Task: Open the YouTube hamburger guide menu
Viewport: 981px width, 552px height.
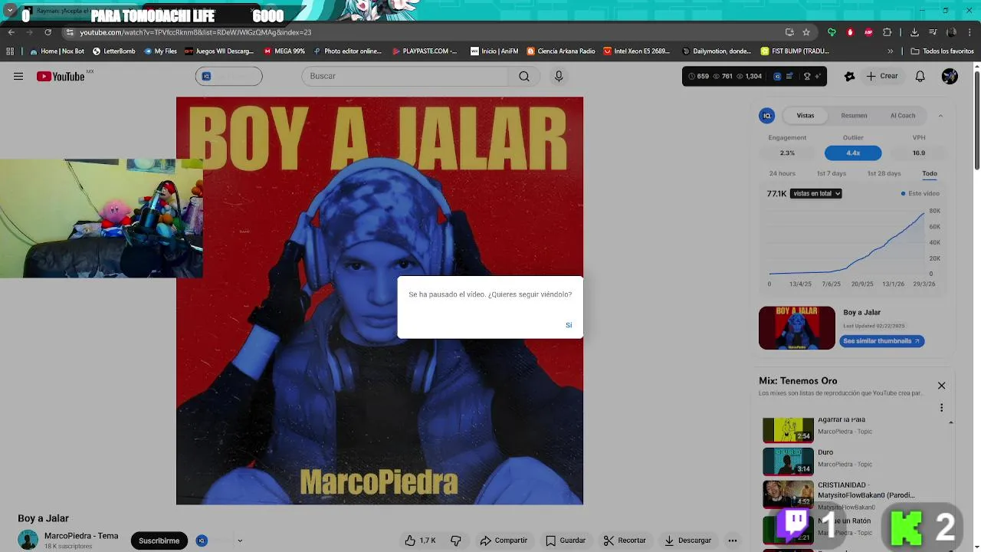Action: coord(18,76)
